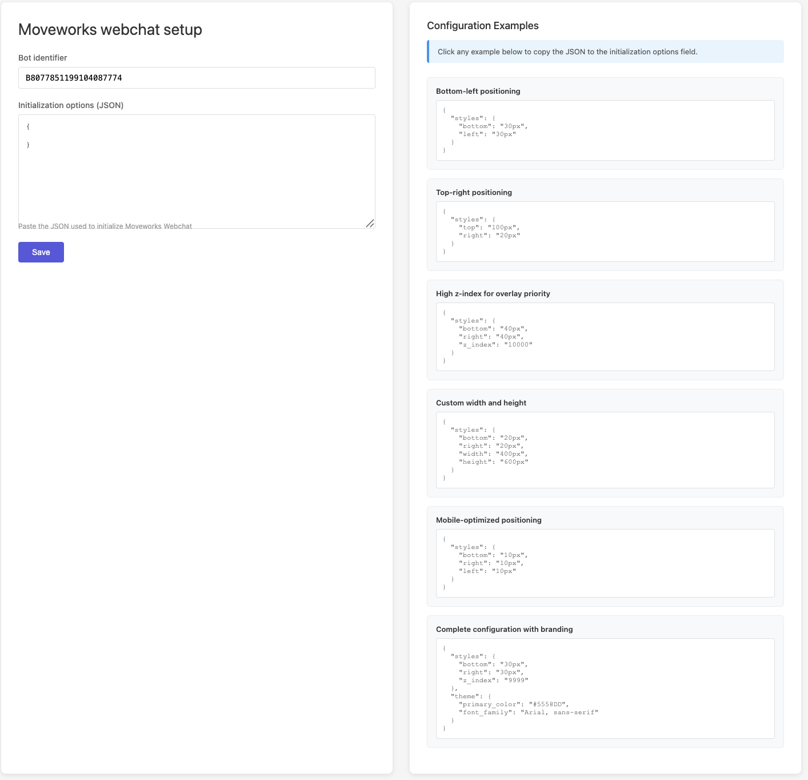The image size is (808, 780).
Task: Copy the Bottom-left positioning JSON example
Action: [x=605, y=130]
